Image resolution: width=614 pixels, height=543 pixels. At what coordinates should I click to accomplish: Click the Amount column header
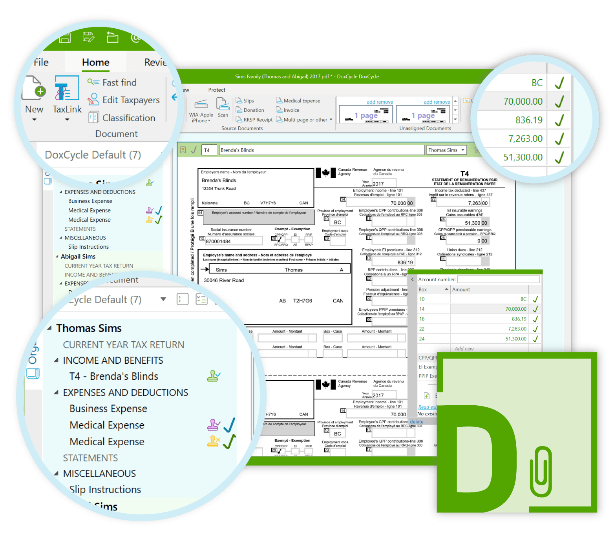pos(489,290)
